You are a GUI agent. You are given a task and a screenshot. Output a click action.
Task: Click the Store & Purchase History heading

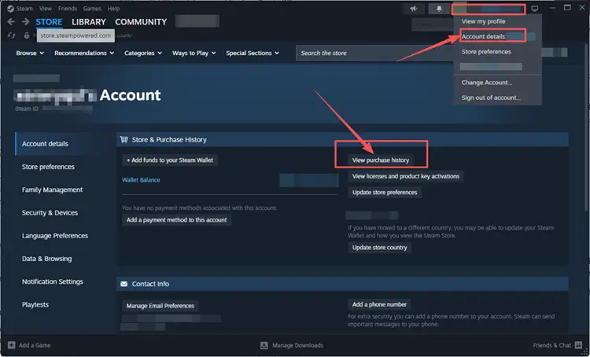tap(169, 139)
